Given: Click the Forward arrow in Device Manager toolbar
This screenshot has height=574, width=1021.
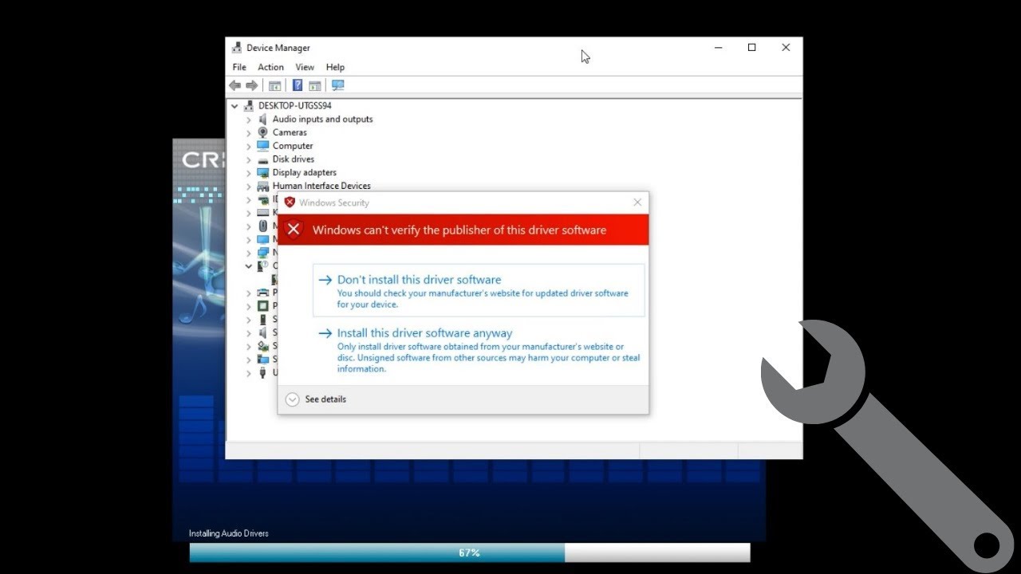Looking at the screenshot, I should 252,85.
